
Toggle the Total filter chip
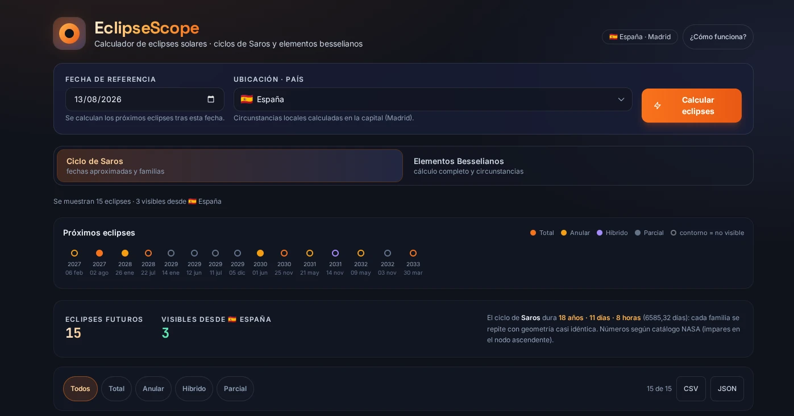117,389
